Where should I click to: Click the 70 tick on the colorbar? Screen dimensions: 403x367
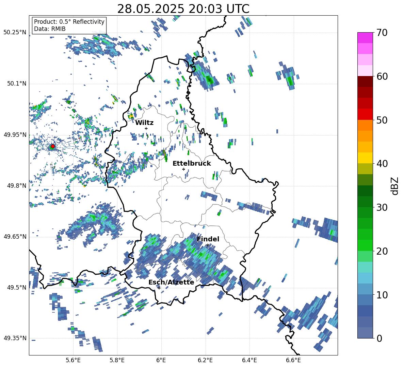[x=382, y=33]
